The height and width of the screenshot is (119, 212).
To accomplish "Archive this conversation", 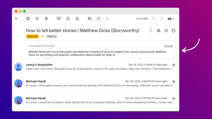I will tap(28, 19).
